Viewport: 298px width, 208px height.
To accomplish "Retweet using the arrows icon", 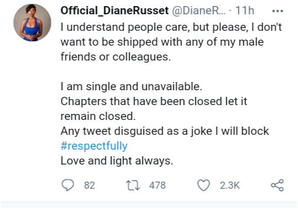I will click(x=133, y=185).
